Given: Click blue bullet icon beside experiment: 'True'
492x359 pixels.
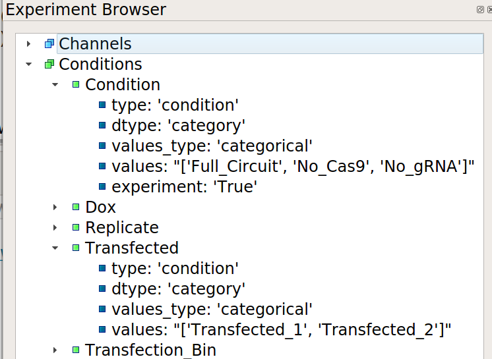Looking at the screenshot, I should (102, 186).
